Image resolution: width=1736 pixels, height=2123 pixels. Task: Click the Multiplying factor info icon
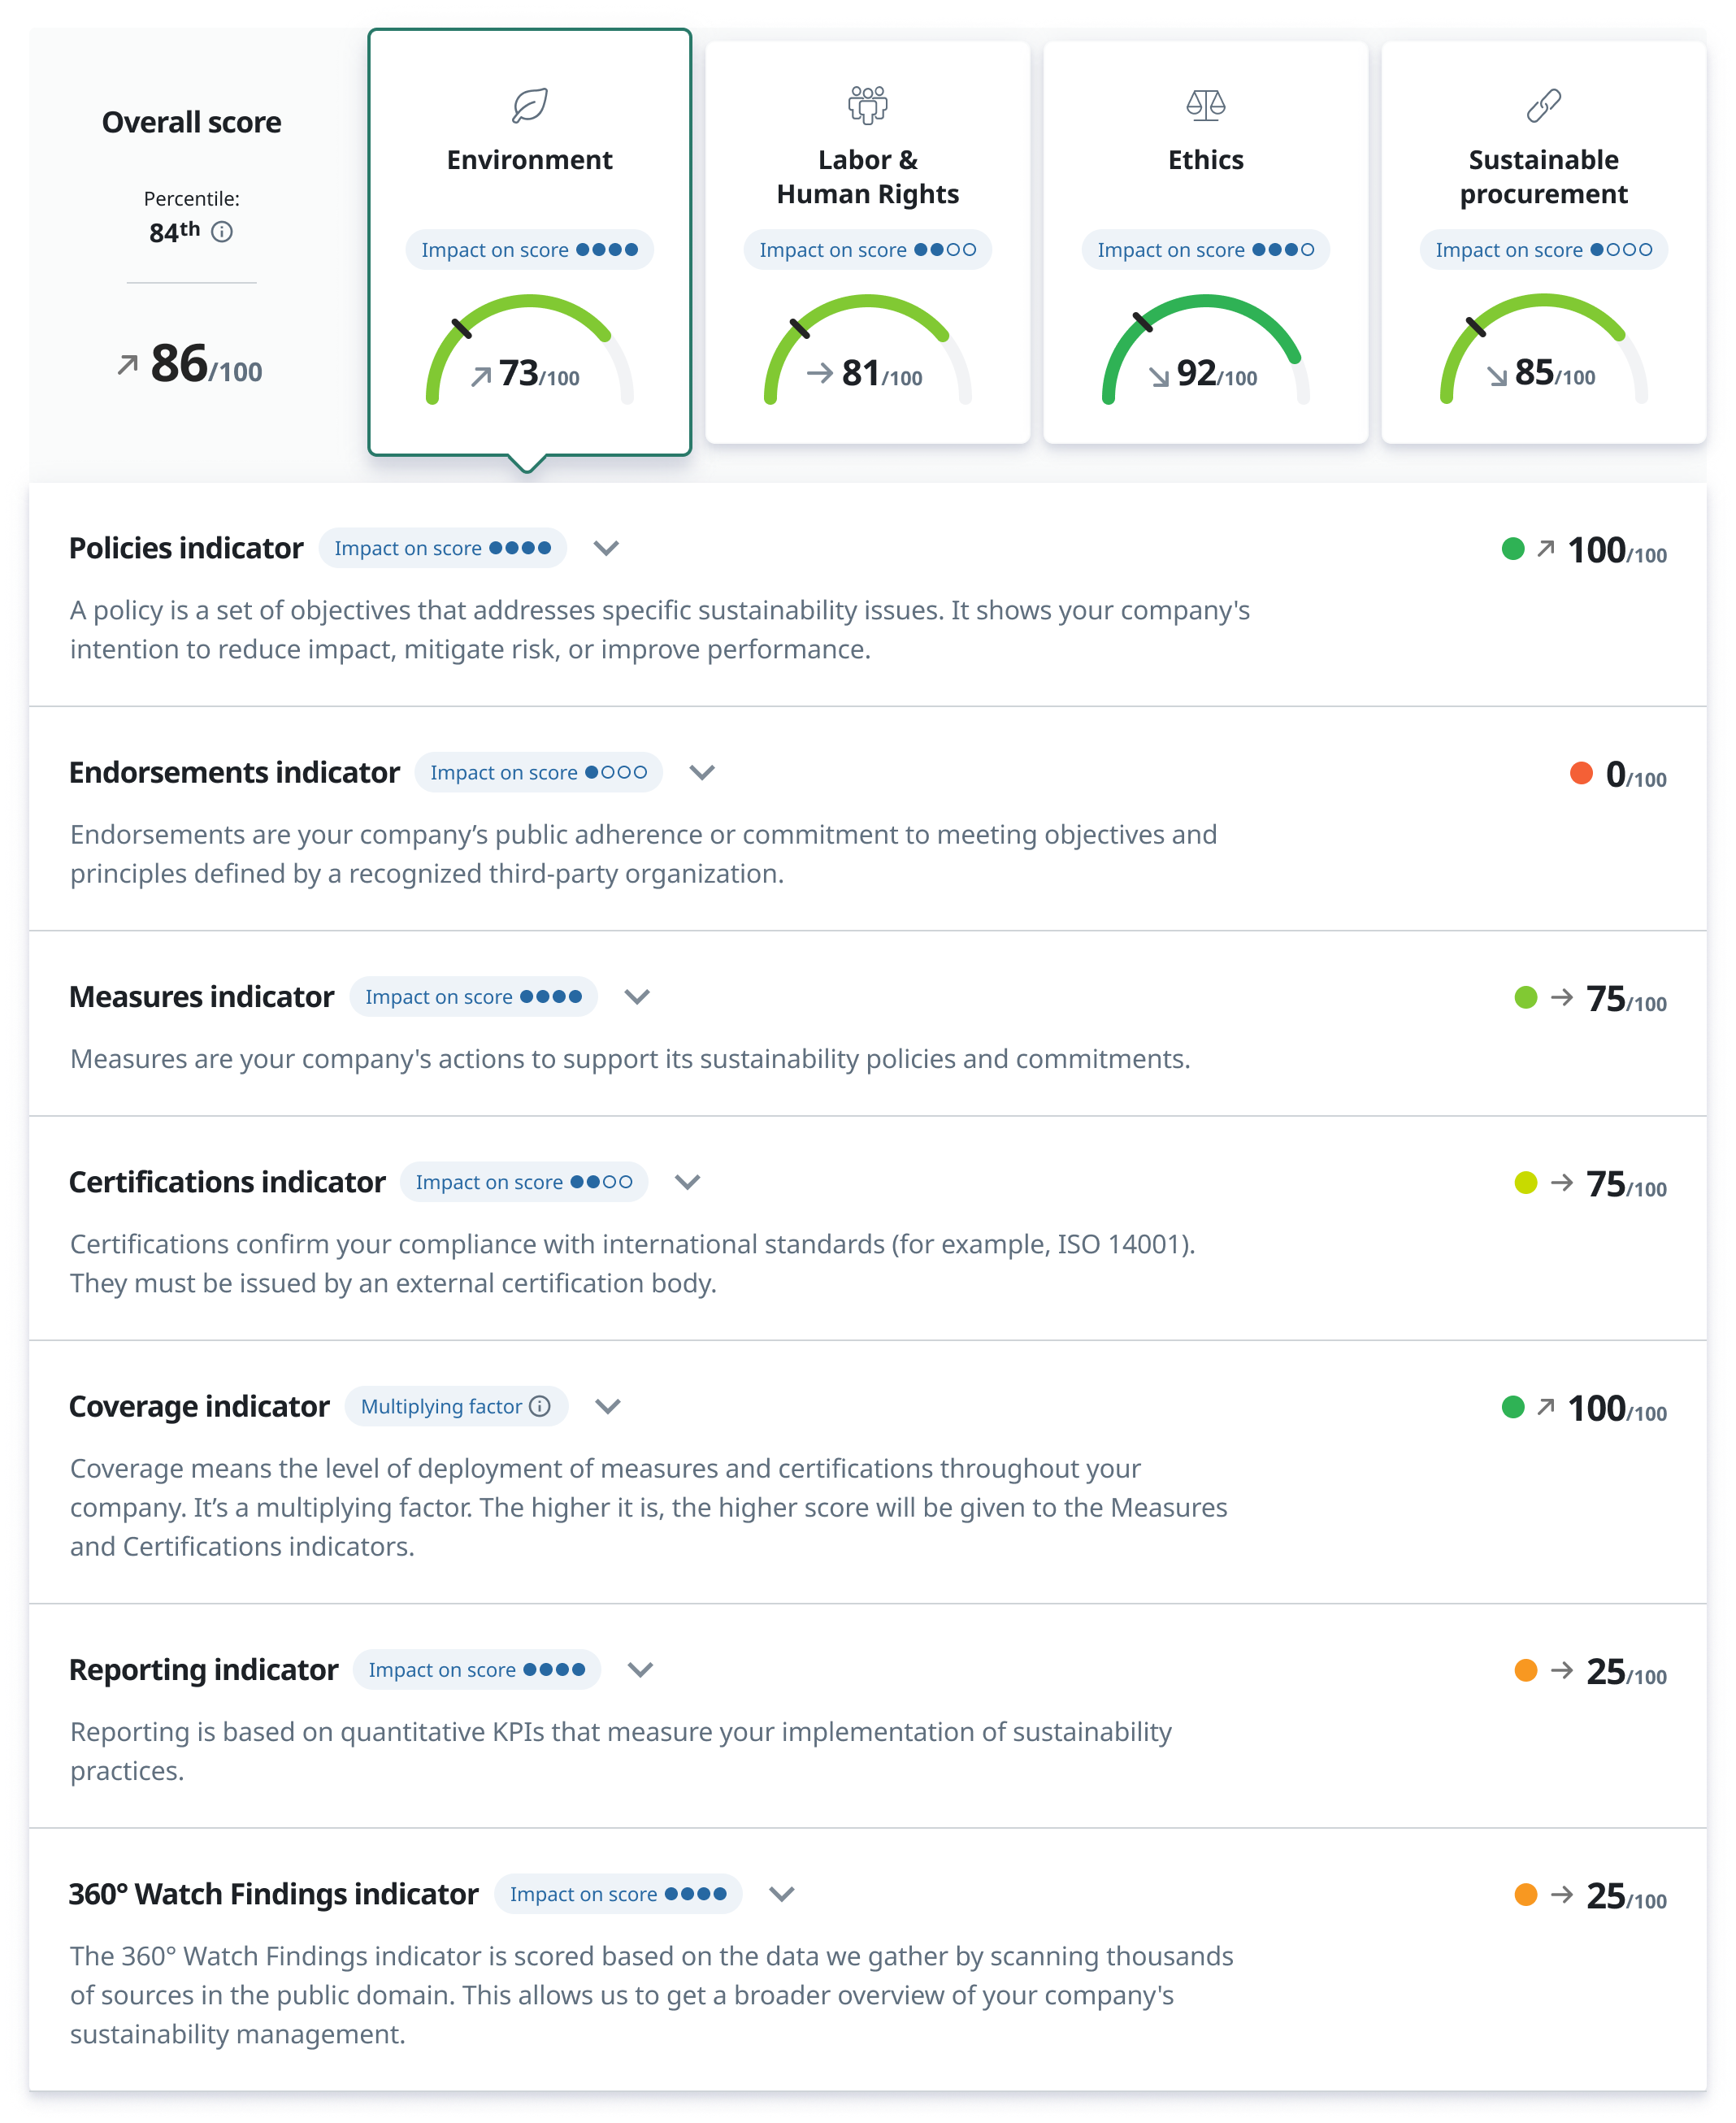(x=540, y=1406)
